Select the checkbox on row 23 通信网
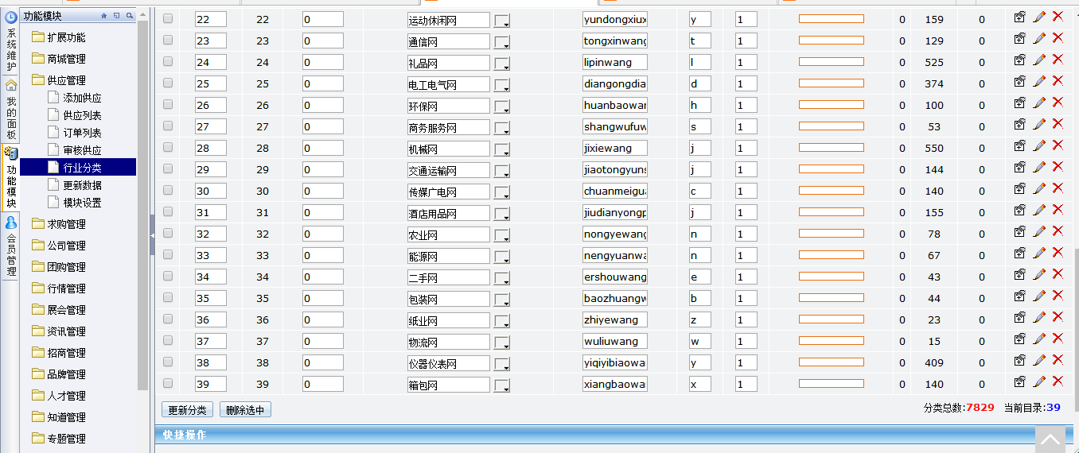This screenshot has width=1079, height=453. 168,40
